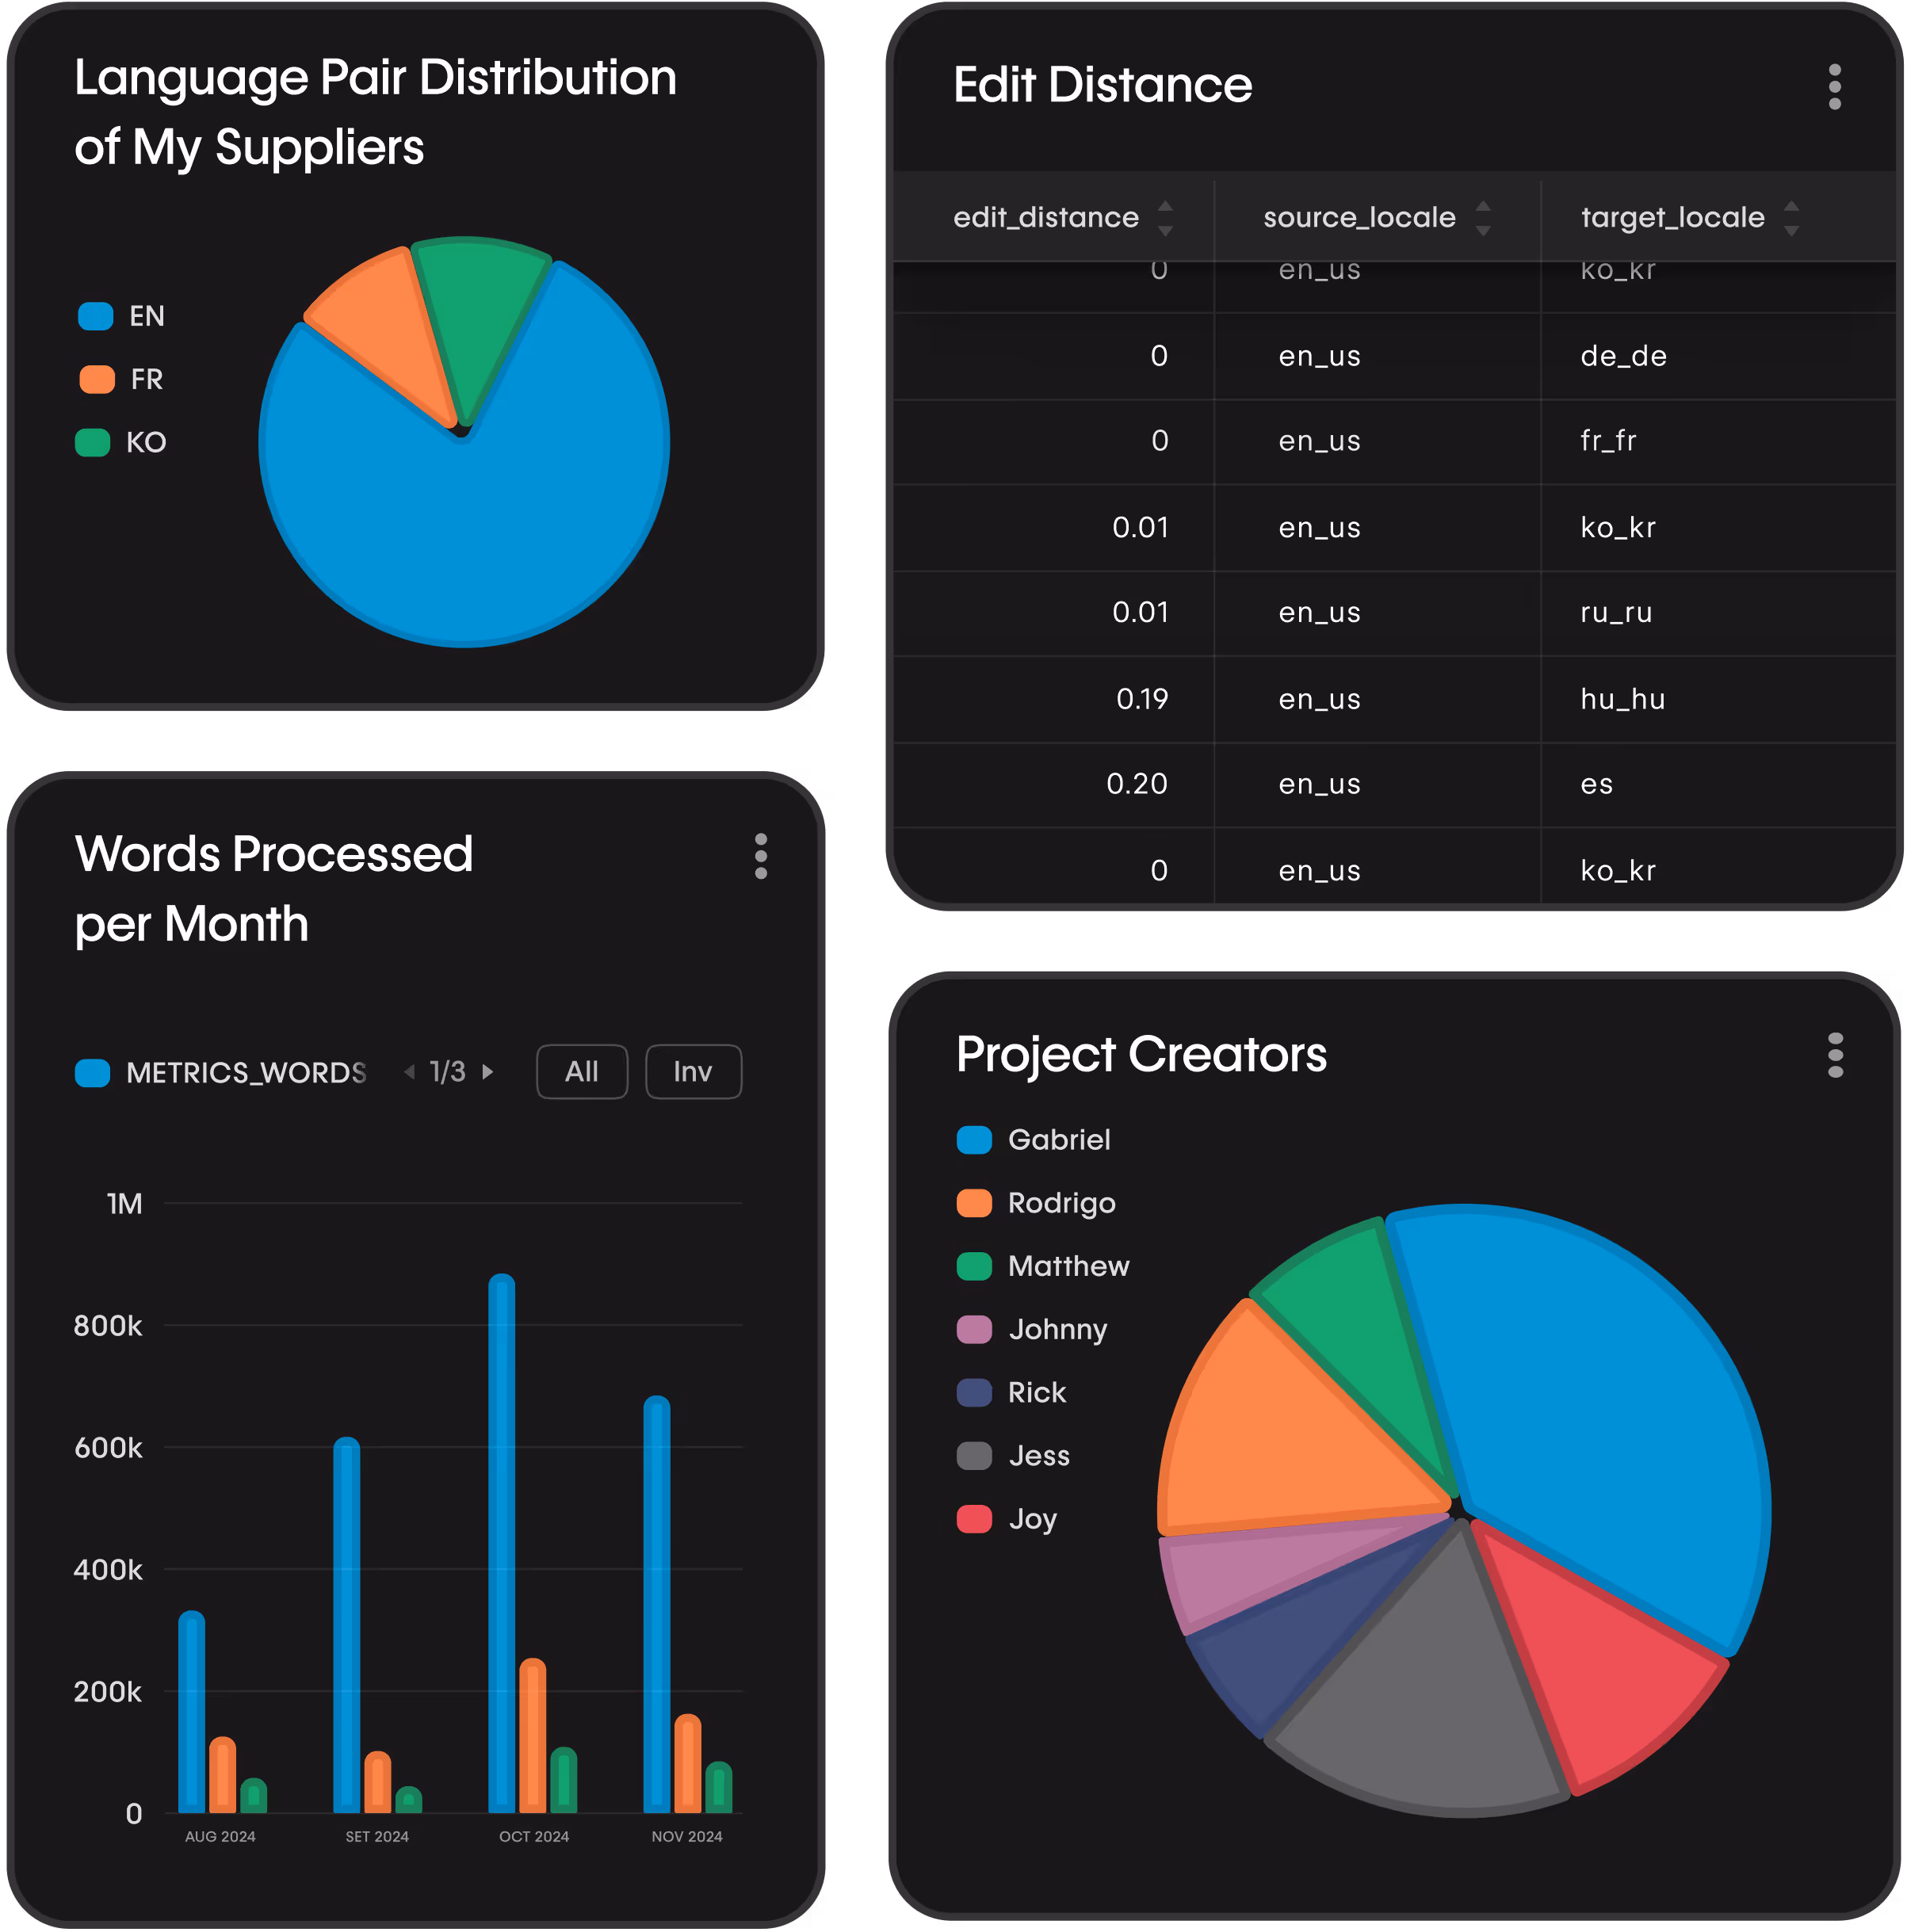Click the All legend button

coord(582,1072)
